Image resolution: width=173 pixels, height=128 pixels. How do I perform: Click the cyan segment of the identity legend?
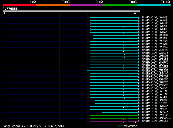point(154,5)
